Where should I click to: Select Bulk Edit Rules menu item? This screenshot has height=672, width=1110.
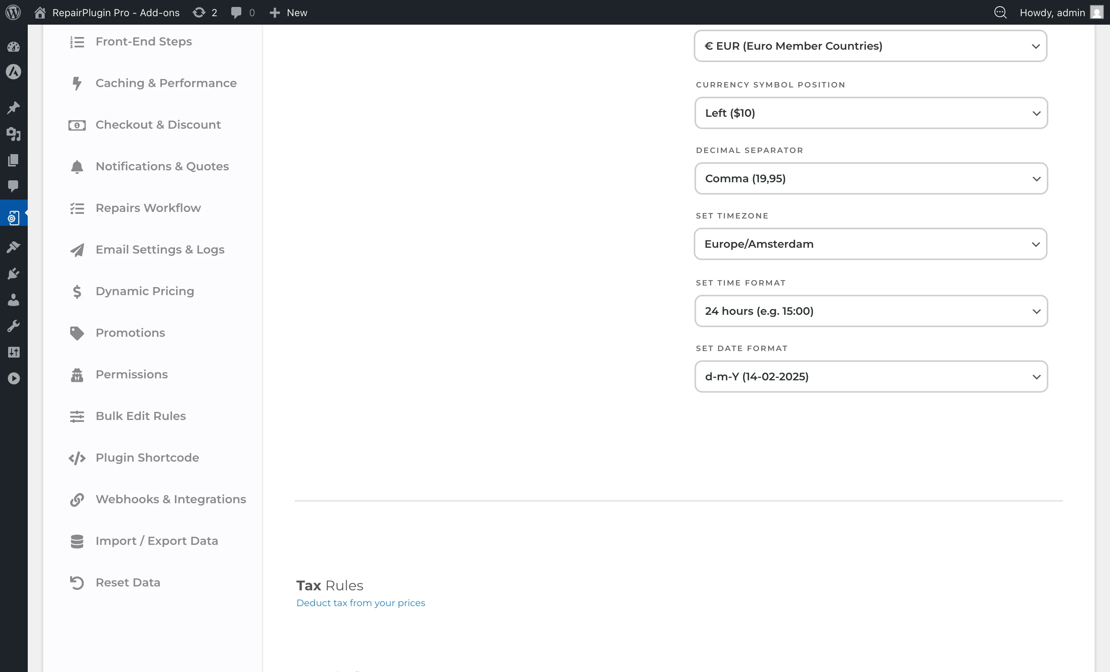pyautogui.click(x=141, y=416)
